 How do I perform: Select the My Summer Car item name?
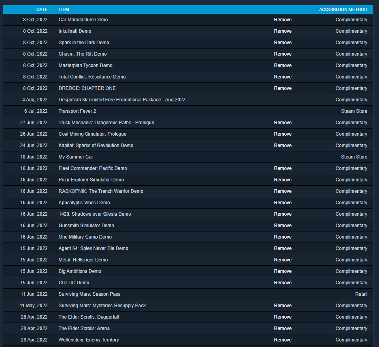click(76, 157)
